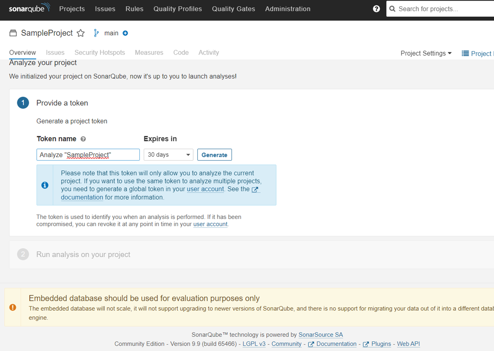Viewport: 494px width, 351px height.
Task: Click the Token name input field
Action: [88, 155]
